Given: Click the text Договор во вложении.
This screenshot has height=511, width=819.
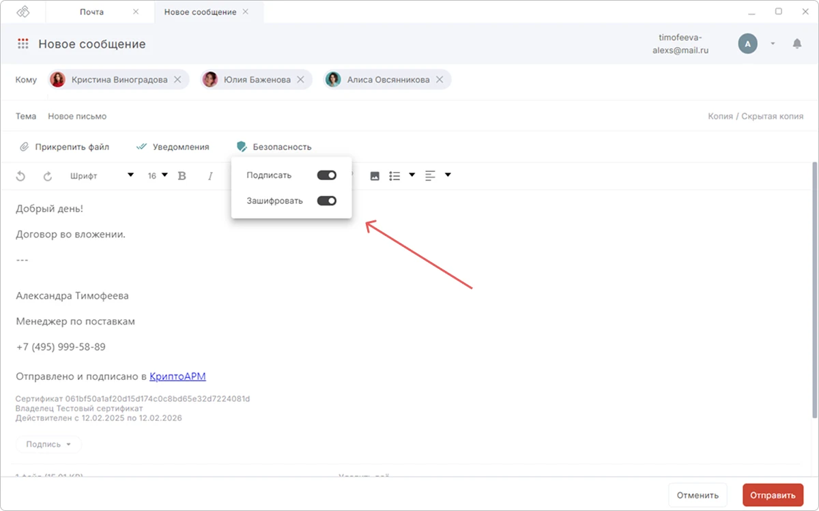Looking at the screenshot, I should 71,234.
